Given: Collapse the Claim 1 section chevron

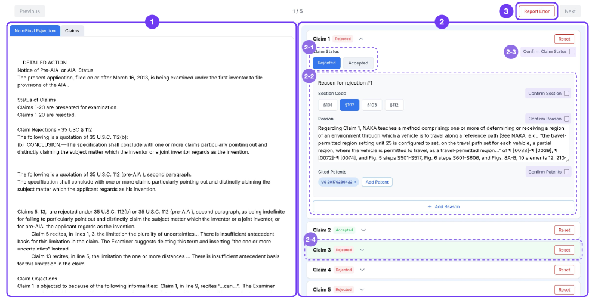Looking at the screenshot, I should coord(361,39).
